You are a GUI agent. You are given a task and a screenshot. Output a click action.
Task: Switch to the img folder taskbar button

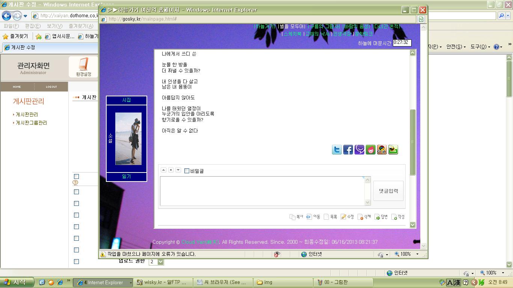[283, 282]
